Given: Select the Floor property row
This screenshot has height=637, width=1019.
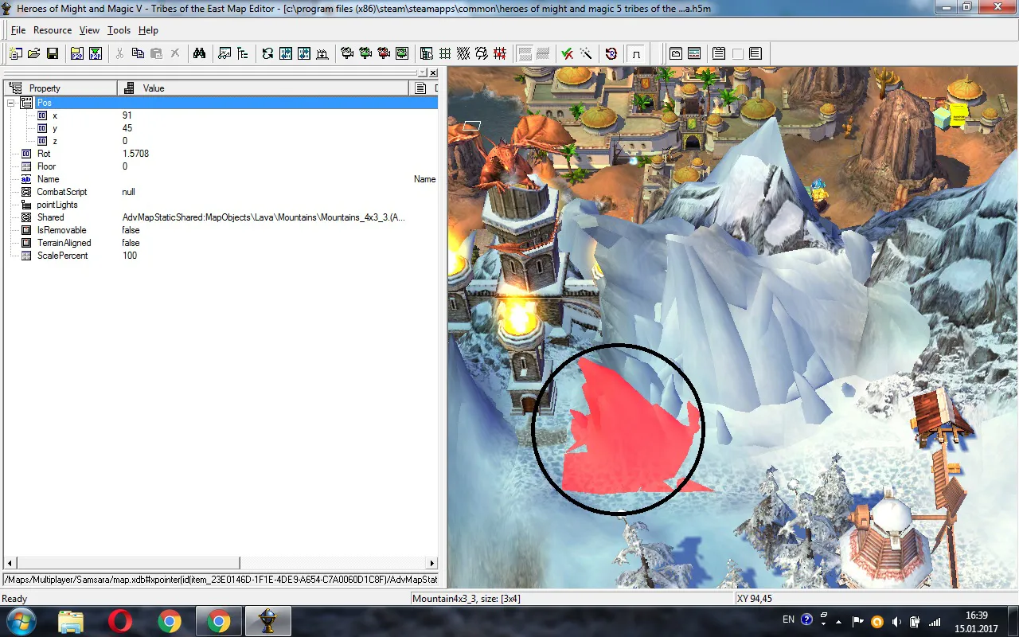Looking at the screenshot, I should click(x=221, y=166).
